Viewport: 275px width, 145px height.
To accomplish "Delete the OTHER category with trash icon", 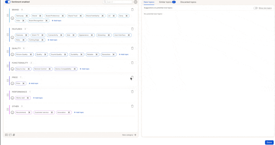I will (x=132, y=106).
